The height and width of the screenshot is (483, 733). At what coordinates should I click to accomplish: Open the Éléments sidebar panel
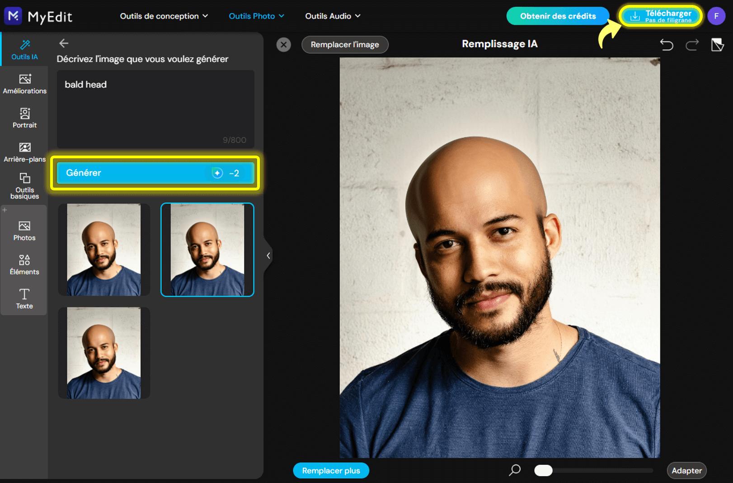(x=24, y=265)
